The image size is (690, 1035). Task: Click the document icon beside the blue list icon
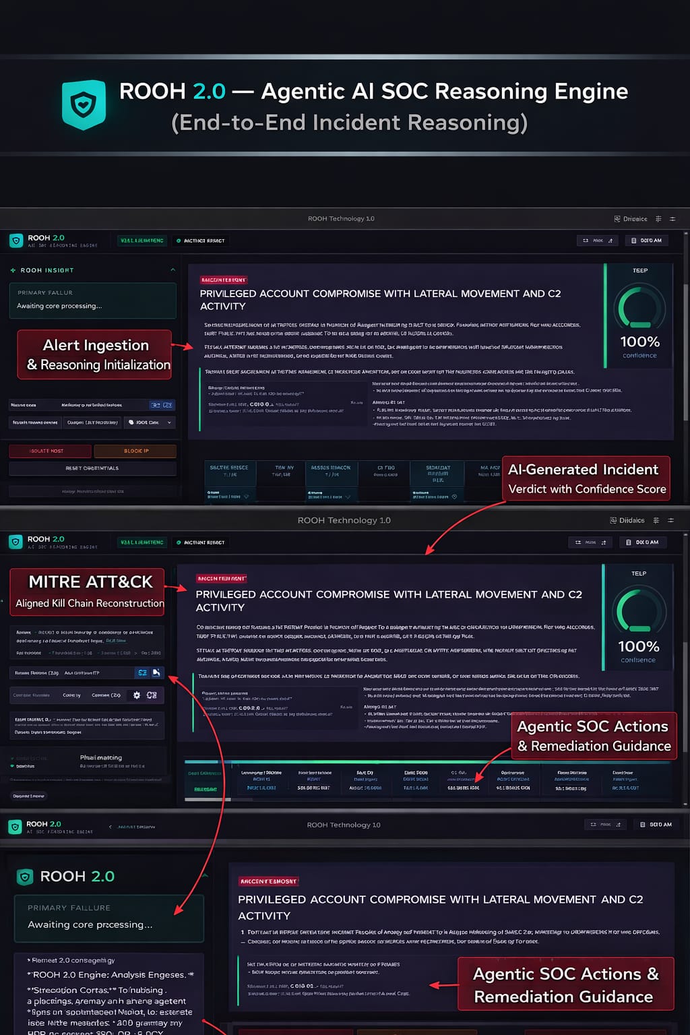pos(156,672)
